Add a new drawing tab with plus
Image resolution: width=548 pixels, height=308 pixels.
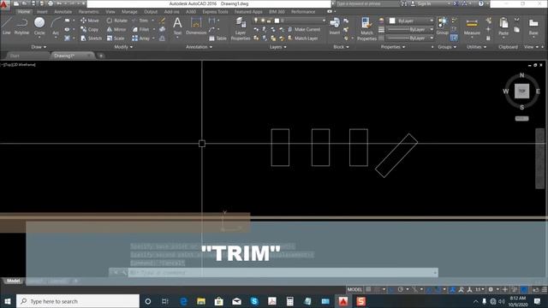coord(101,56)
